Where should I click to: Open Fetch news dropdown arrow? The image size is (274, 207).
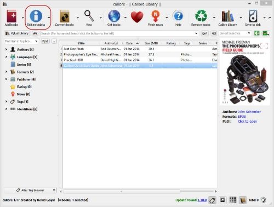[x=167, y=18]
